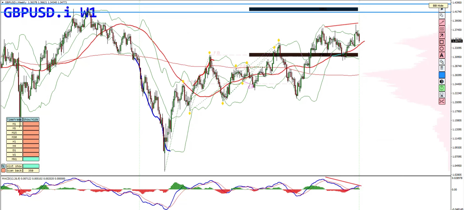Click the M5 timeframe label

point(14,128)
